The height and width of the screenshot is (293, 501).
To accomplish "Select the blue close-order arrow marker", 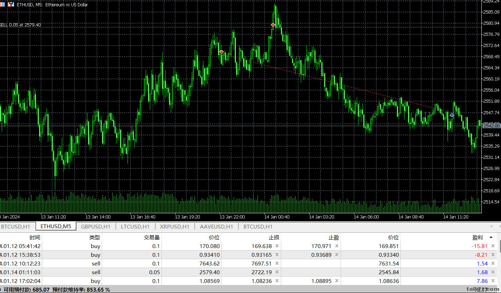I will [452, 115].
